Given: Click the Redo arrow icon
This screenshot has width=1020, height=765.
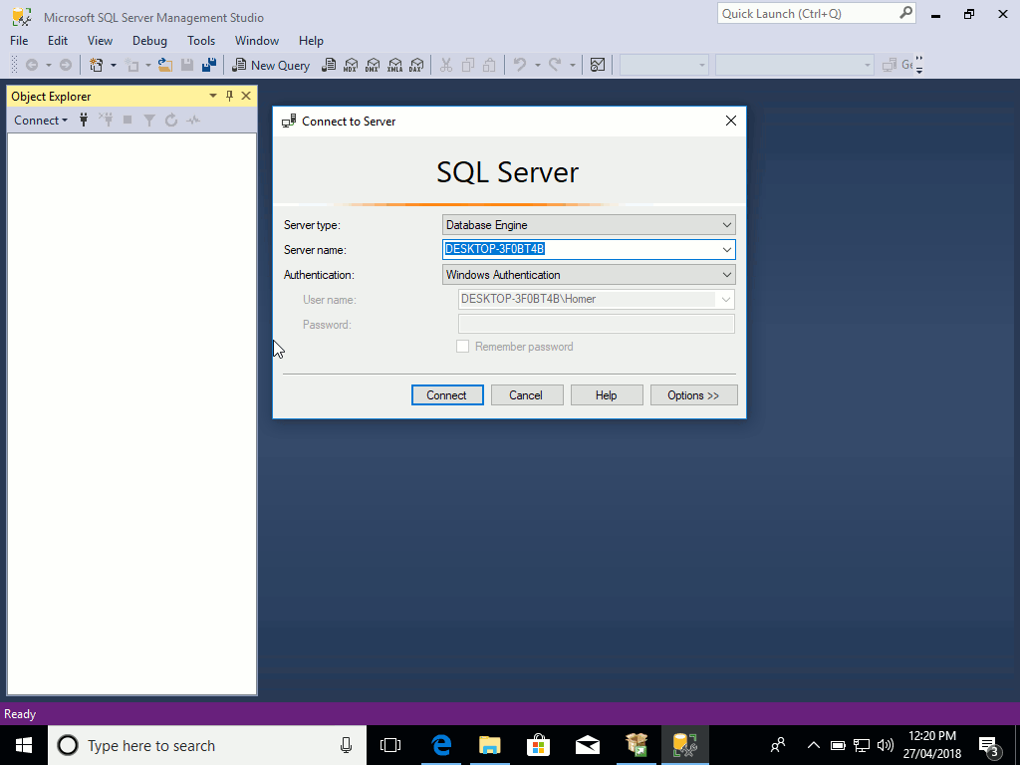Looking at the screenshot, I should click(555, 65).
